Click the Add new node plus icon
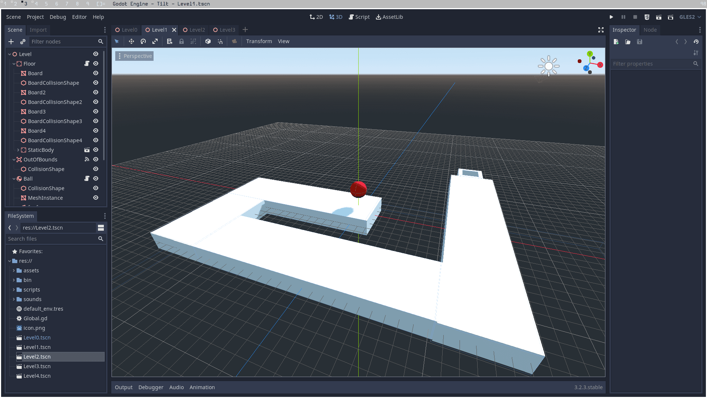This screenshot has height=398, width=707. pos(11,42)
